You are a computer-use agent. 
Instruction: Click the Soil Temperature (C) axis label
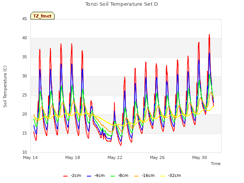click(x=5, y=87)
